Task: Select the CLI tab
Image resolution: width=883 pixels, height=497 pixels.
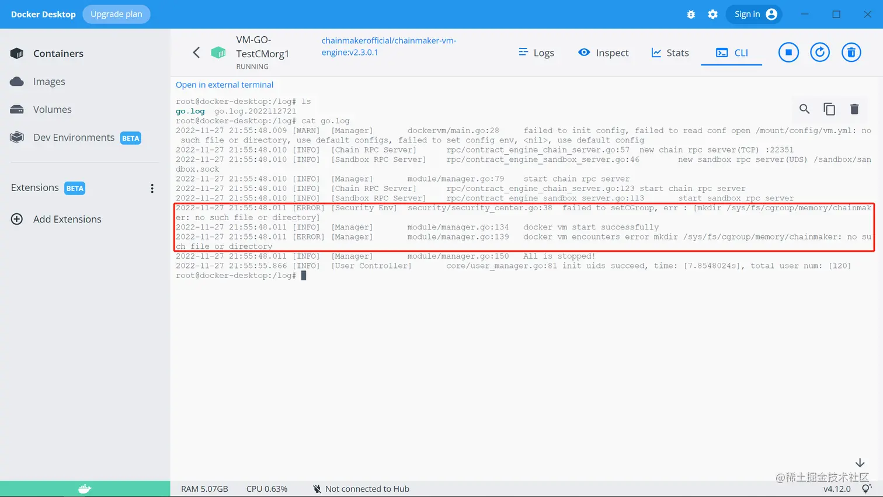Action: click(732, 53)
